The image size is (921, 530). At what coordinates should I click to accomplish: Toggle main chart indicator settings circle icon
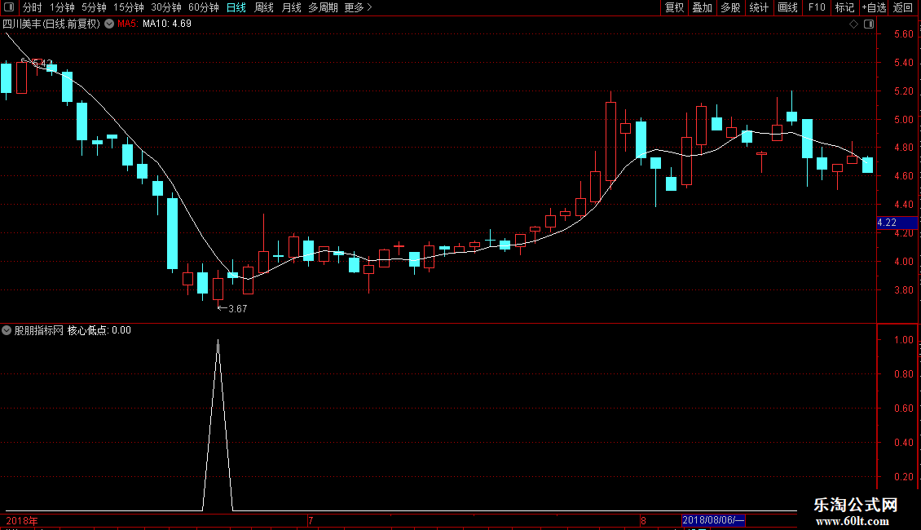tap(109, 24)
